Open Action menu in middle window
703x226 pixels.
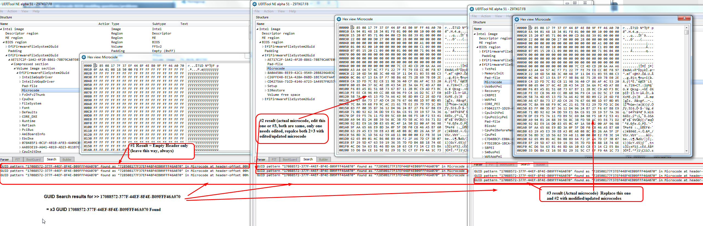269,11
